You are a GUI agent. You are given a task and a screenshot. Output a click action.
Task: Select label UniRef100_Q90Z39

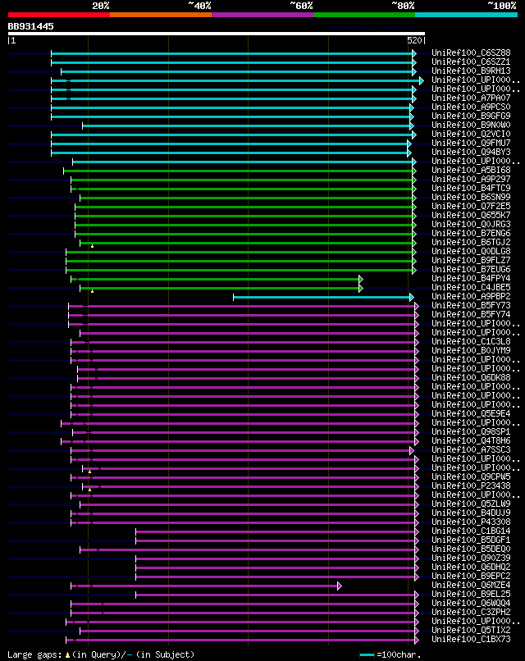(471, 558)
